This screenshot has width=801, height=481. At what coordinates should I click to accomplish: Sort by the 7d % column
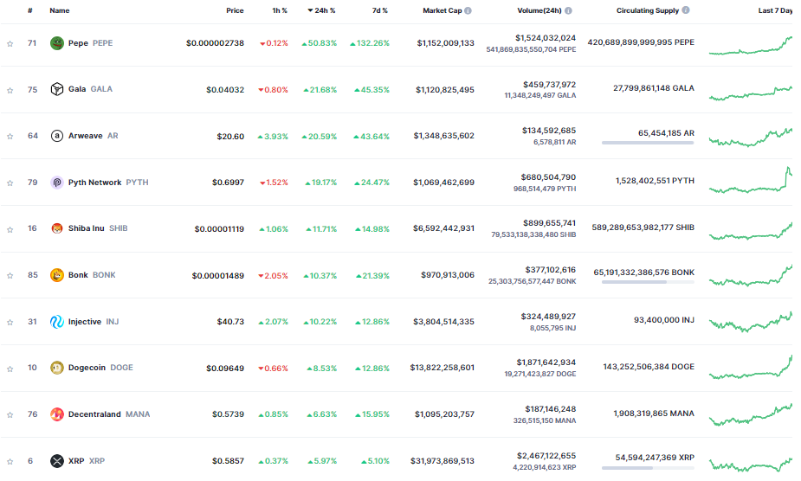(379, 10)
